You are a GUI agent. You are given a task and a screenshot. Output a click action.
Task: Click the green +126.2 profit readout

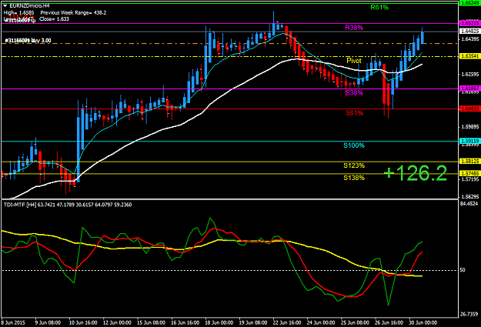coord(415,174)
